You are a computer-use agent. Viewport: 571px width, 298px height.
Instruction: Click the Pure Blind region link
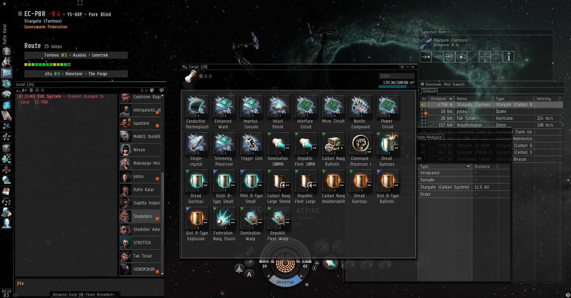[100, 14]
